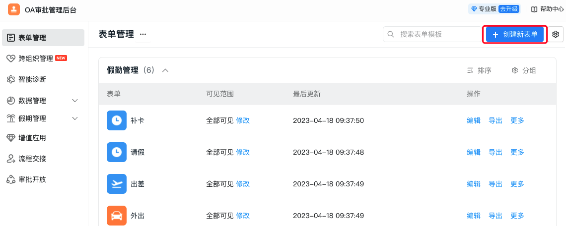
Task: Expand the 假期管理 sidebar chevron
Action: click(x=75, y=118)
